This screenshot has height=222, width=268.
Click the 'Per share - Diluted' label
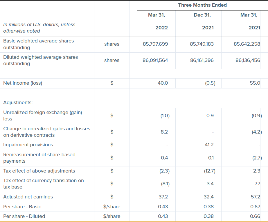[24, 216]
